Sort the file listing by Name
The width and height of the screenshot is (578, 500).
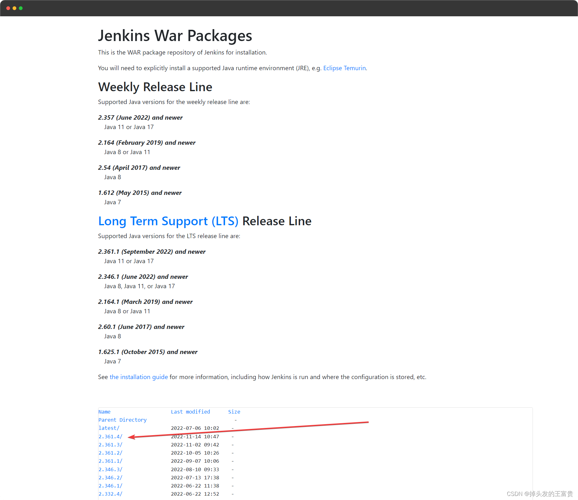(x=104, y=411)
